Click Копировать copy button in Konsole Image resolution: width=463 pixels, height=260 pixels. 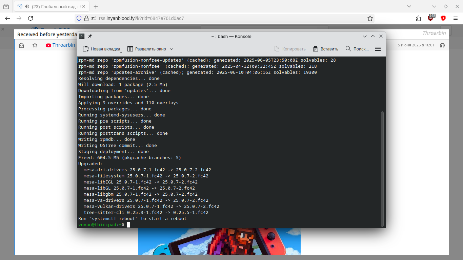[290, 49]
